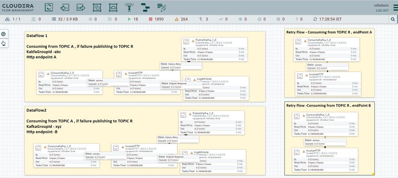Click warning icon on DataFlow 1 ConsumeKafka_1_0
Image resolution: width=398 pixels, height=178 pixels.
48,74
